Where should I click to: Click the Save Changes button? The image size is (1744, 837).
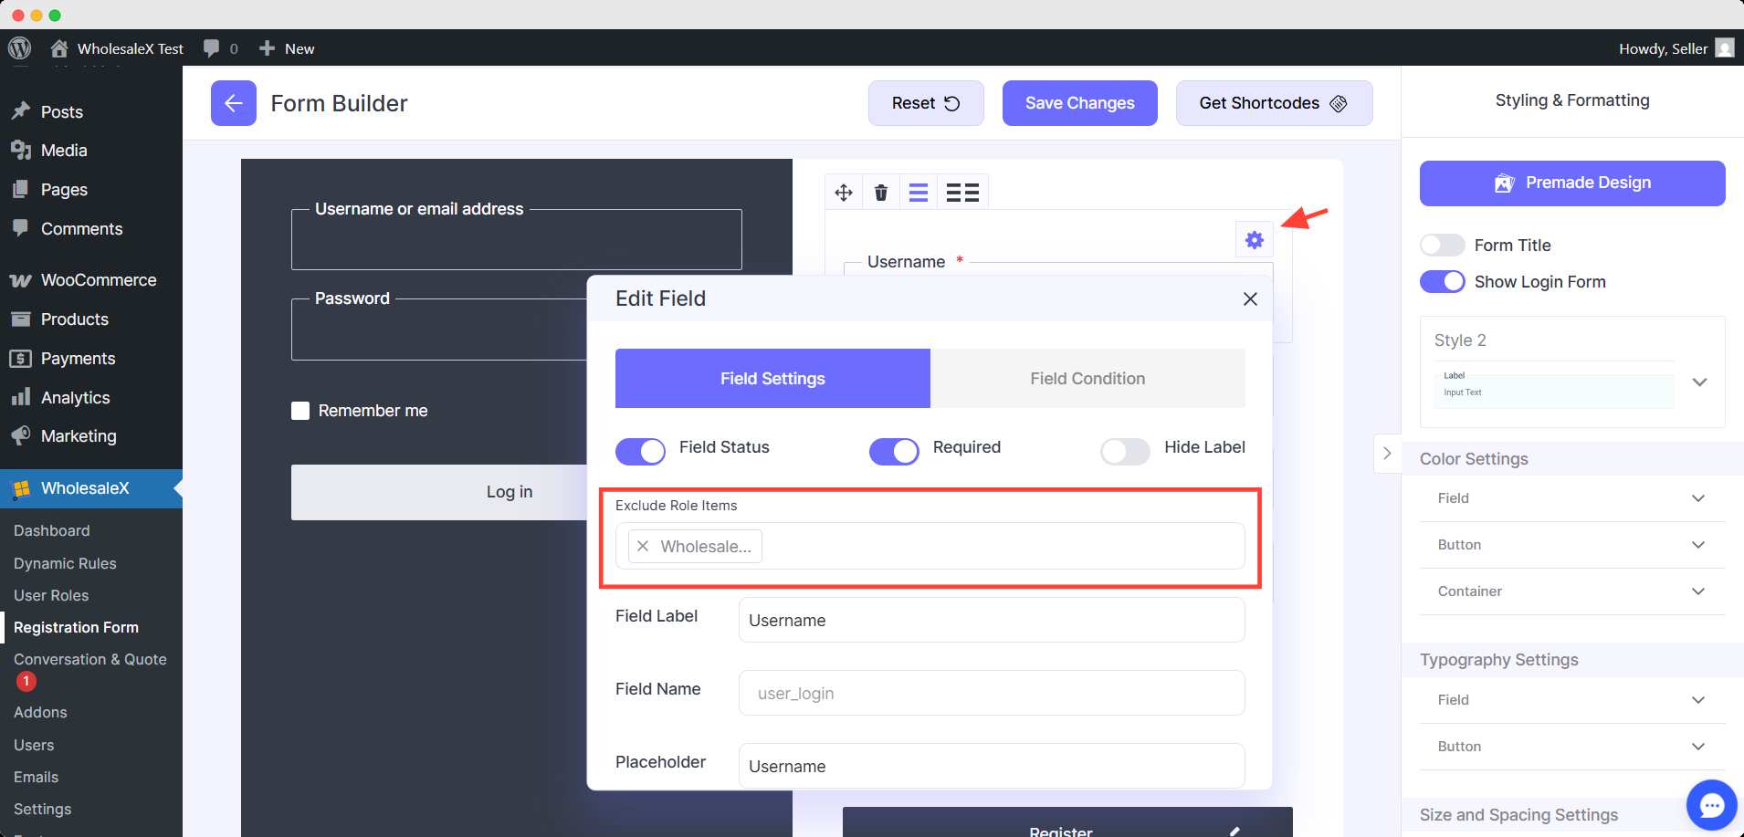tap(1079, 103)
